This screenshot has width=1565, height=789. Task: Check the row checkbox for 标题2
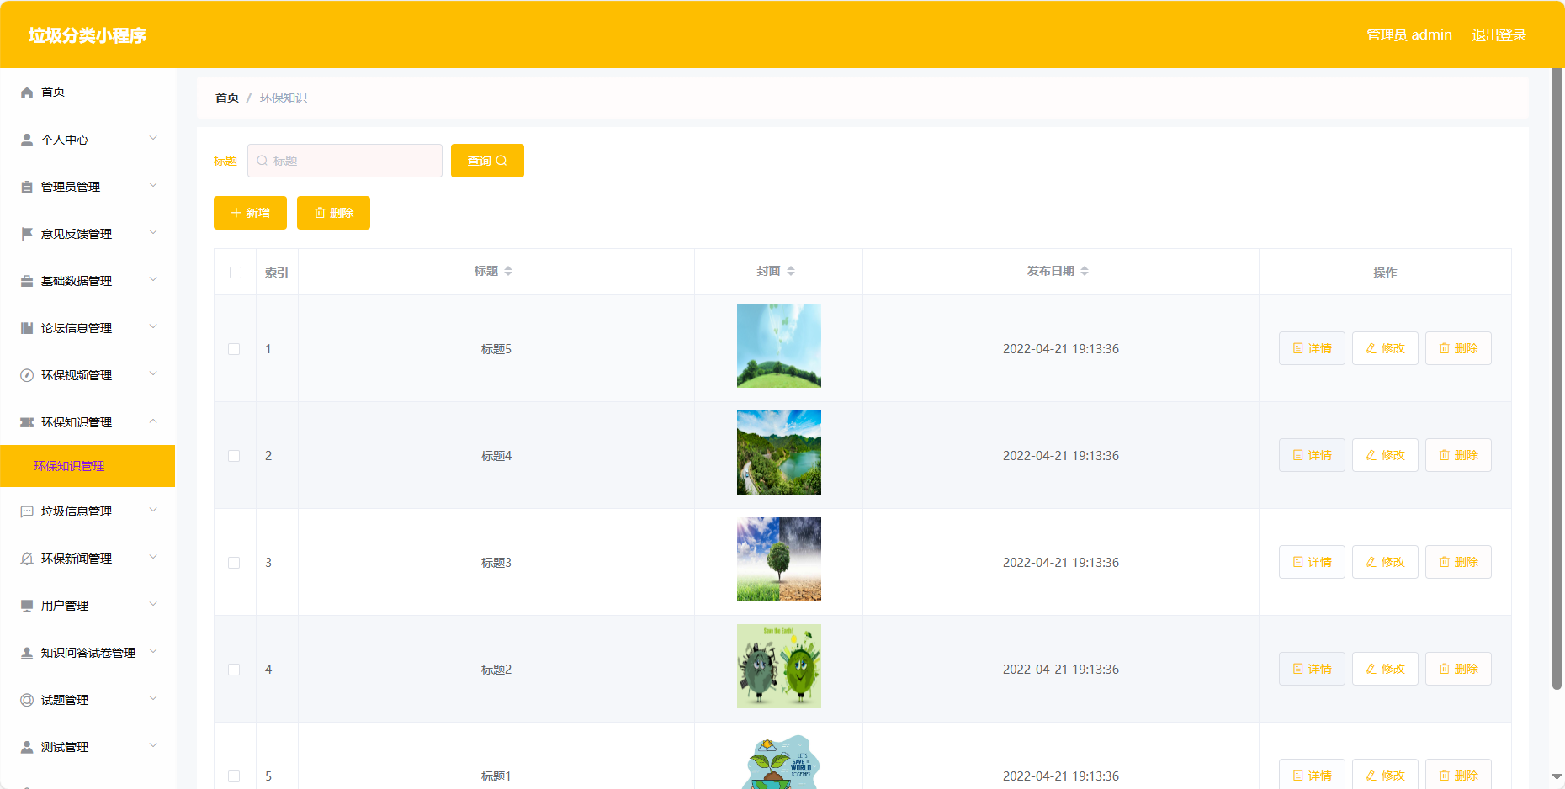(x=234, y=670)
